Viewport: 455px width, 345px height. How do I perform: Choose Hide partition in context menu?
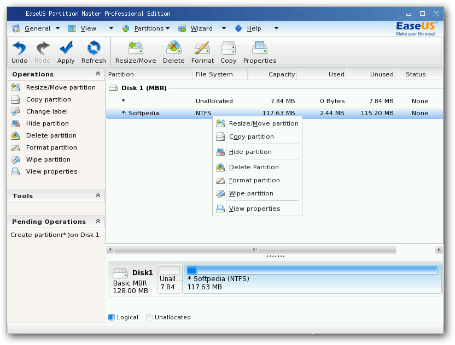pyautogui.click(x=258, y=152)
